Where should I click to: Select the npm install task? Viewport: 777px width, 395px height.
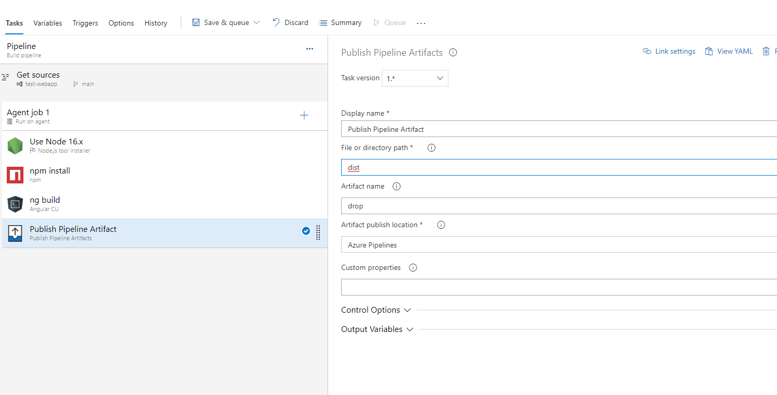165,175
